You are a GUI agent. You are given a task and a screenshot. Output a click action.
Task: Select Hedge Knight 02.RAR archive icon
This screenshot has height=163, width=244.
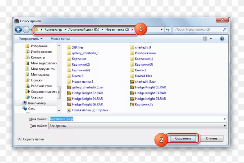(69, 93)
